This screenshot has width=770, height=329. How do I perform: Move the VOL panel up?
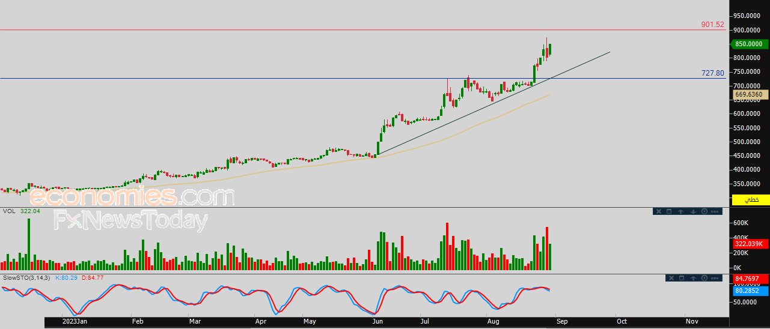pos(680,211)
